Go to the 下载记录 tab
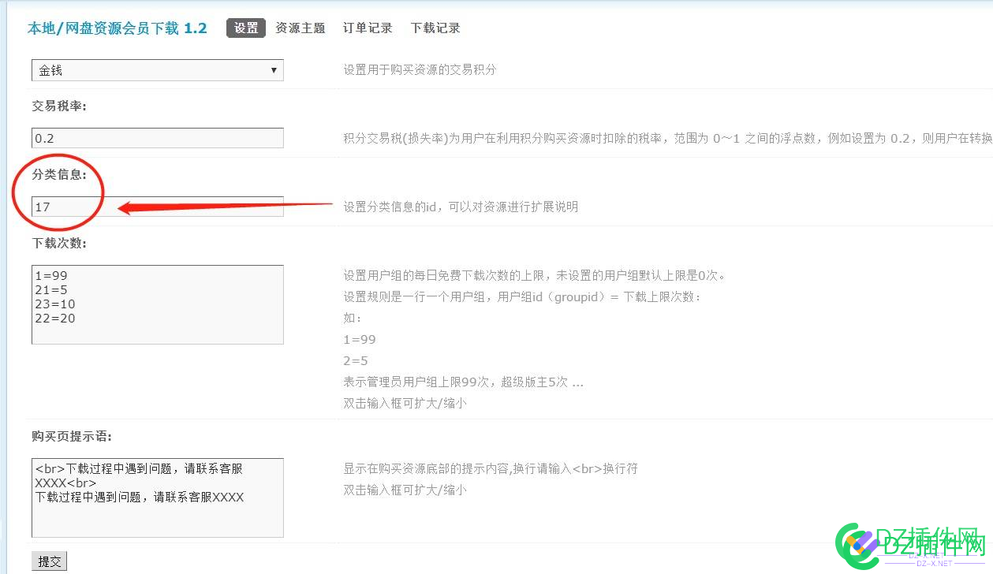This screenshot has height=574, width=993. 435,28
